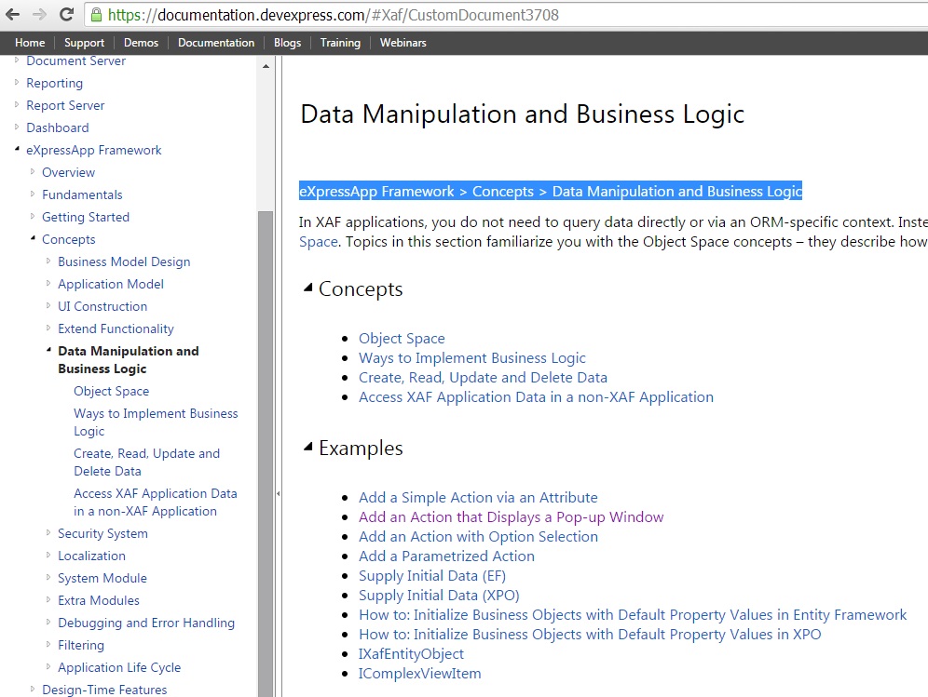Open the Webinars menu item
Viewport: 928px width, 697px height.
pos(403,43)
